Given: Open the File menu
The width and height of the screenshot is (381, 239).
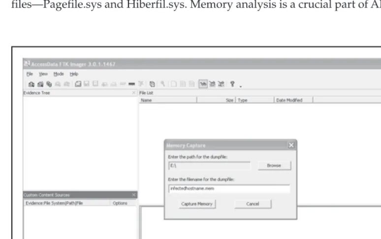Looking at the screenshot, I should [30, 74].
